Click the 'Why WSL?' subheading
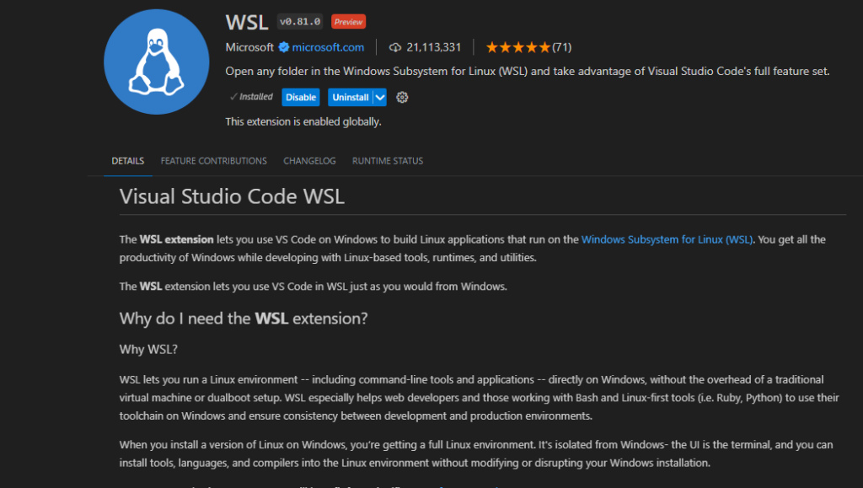Screen dimensions: 863x488 [x=148, y=350]
